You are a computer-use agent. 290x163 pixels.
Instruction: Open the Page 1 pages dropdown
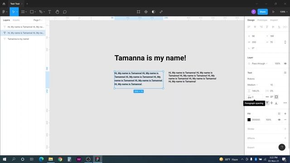pos(38,20)
